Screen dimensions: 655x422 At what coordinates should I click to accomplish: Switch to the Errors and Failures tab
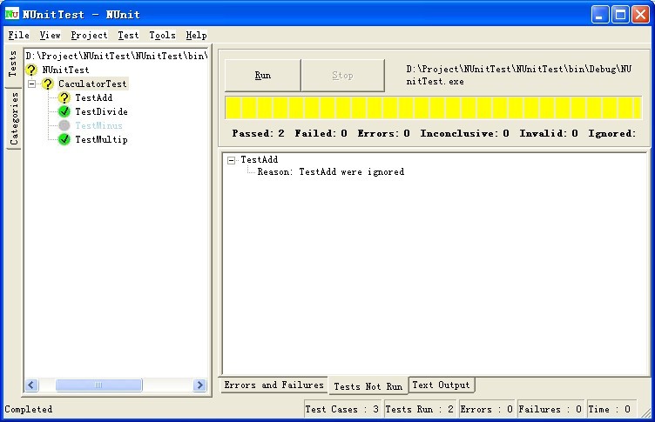(x=273, y=385)
